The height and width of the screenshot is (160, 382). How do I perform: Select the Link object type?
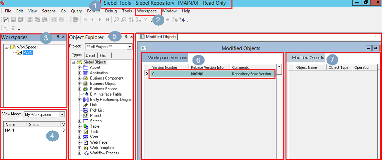(93, 105)
